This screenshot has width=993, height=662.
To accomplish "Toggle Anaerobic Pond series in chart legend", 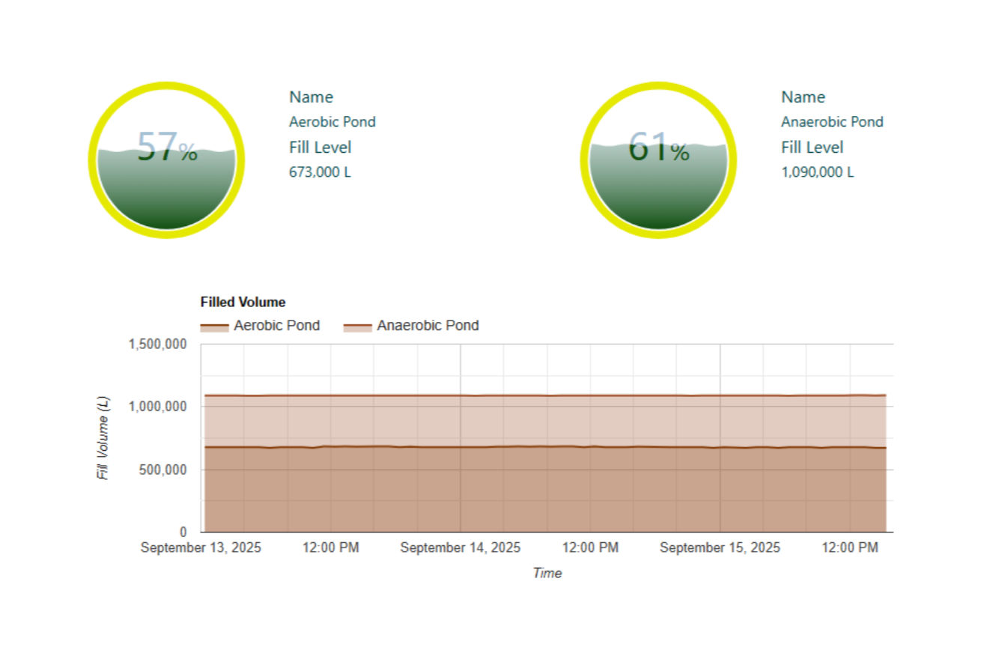I will coord(428,326).
